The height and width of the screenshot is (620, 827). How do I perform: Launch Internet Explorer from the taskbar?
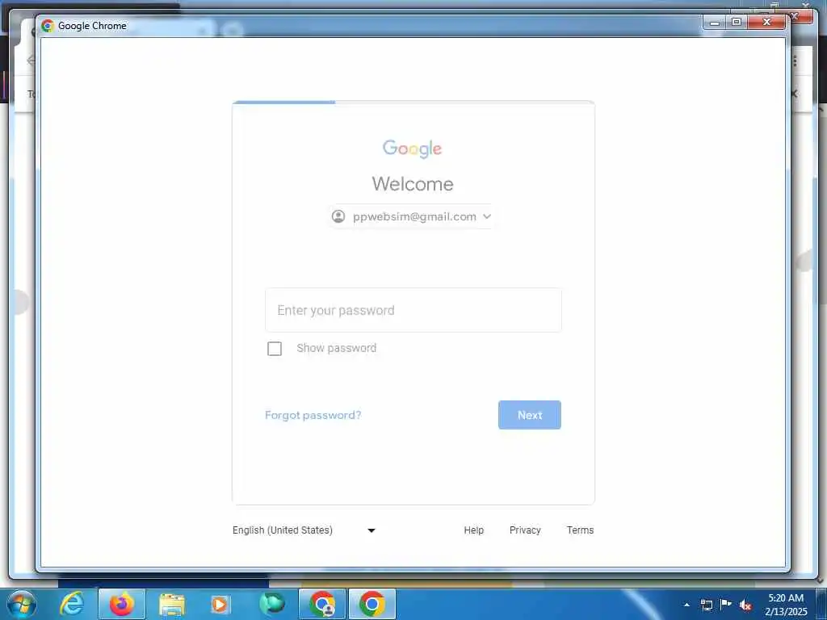click(x=72, y=604)
